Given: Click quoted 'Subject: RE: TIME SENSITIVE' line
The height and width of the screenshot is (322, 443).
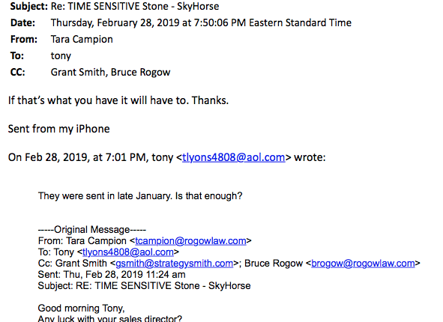Looking at the screenshot, I should [x=144, y=286].
